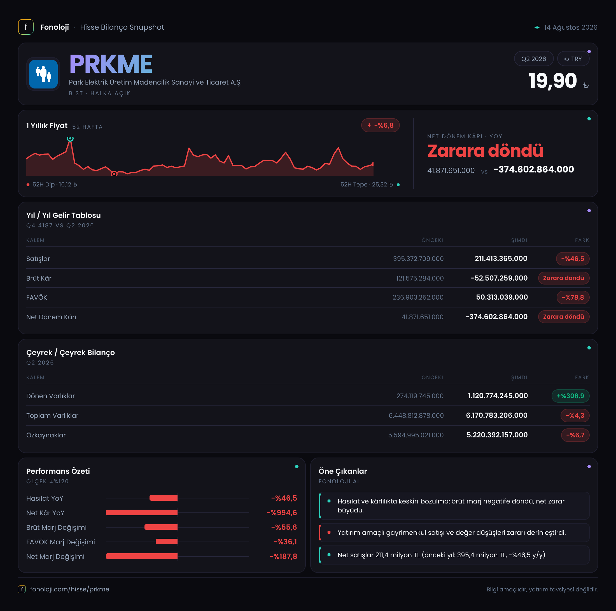Screen dimensions: 616x611
Task: Click Brüt Kâr row's "Zarara döndü" badge
Action: [563, 278]
